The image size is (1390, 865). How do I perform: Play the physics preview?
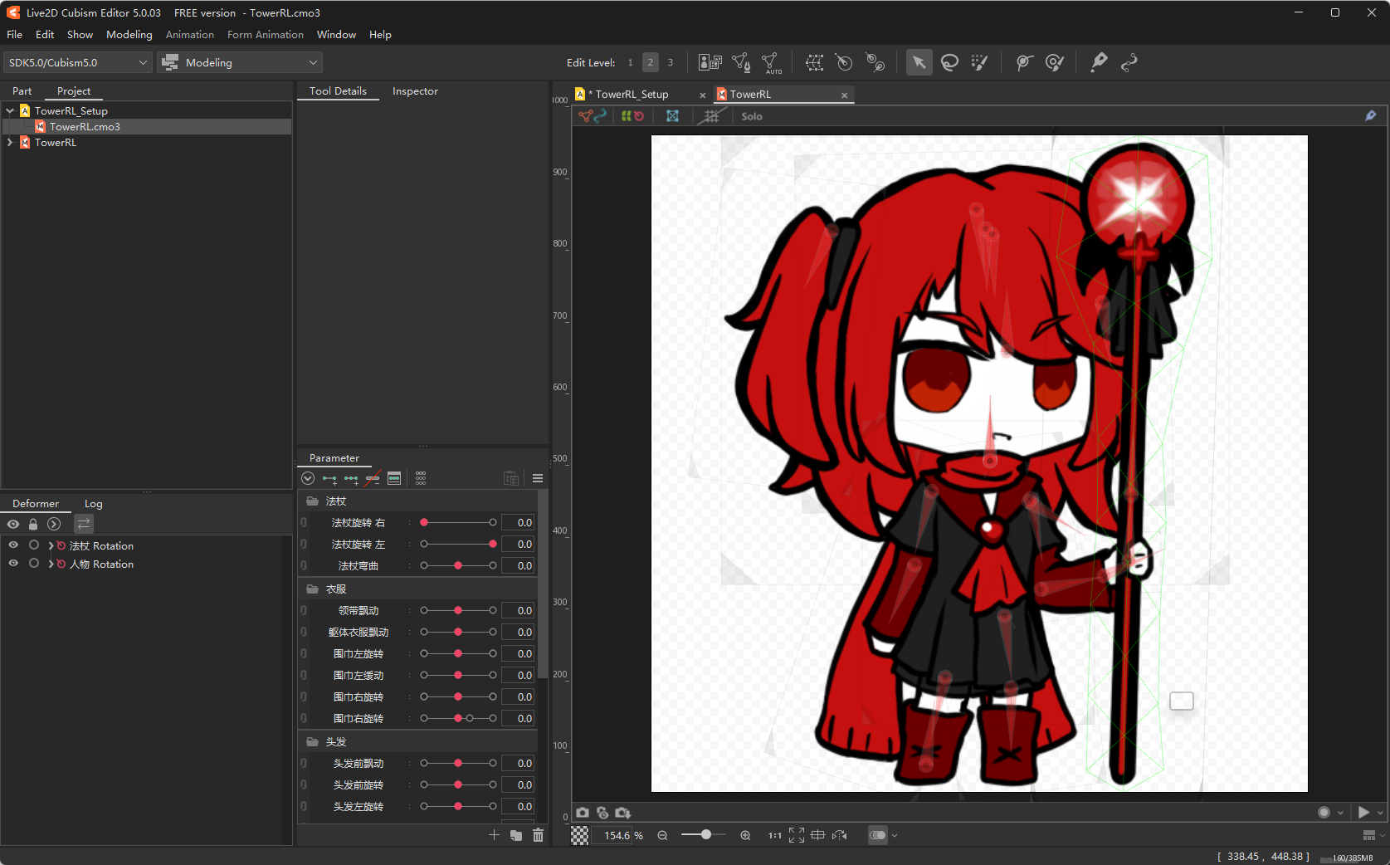click(x=1363, y=813)
